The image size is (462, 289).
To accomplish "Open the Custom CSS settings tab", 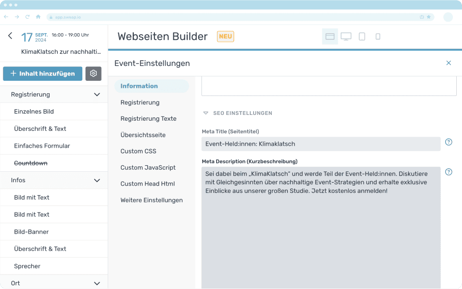I will [x=138, y=151].
